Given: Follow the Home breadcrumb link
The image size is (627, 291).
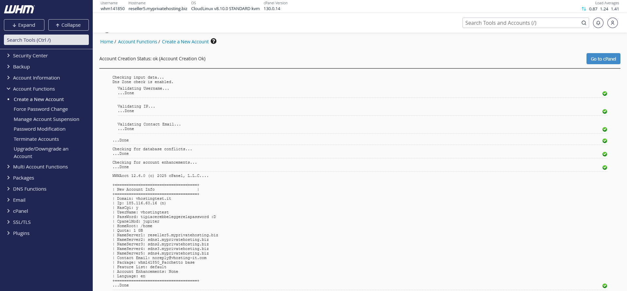Looking at the screenshot, I should [x=106, y=42].
